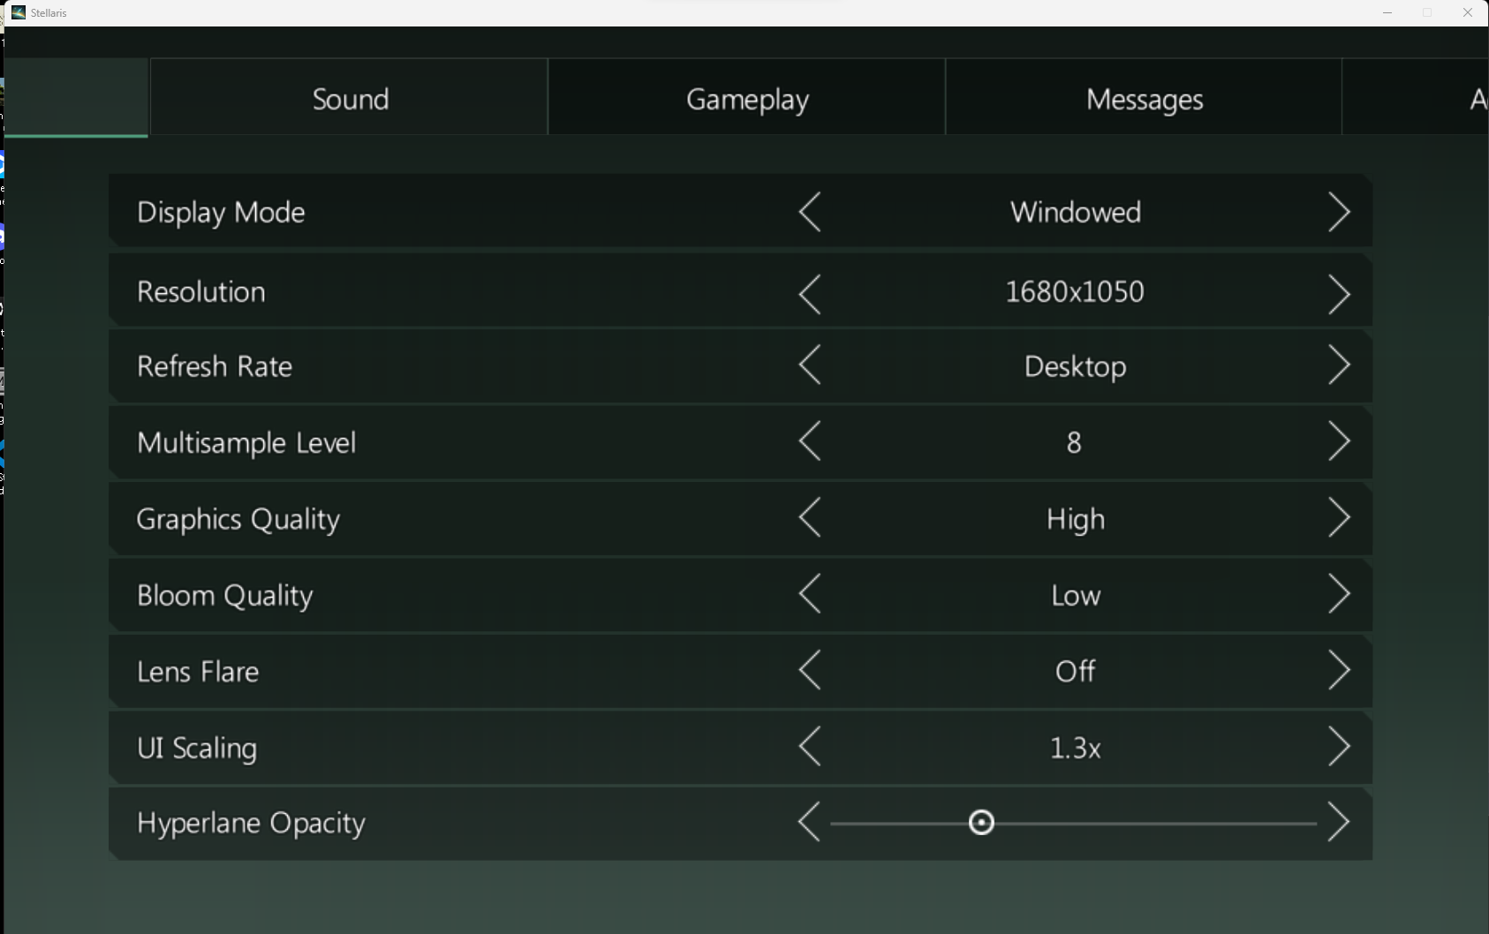Open the Sound settings tab

(350, 99)
